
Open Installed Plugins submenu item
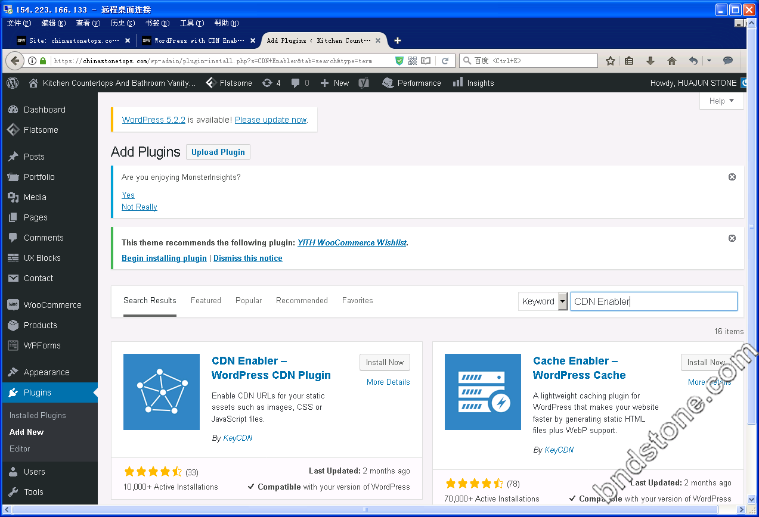coord(38,415)
